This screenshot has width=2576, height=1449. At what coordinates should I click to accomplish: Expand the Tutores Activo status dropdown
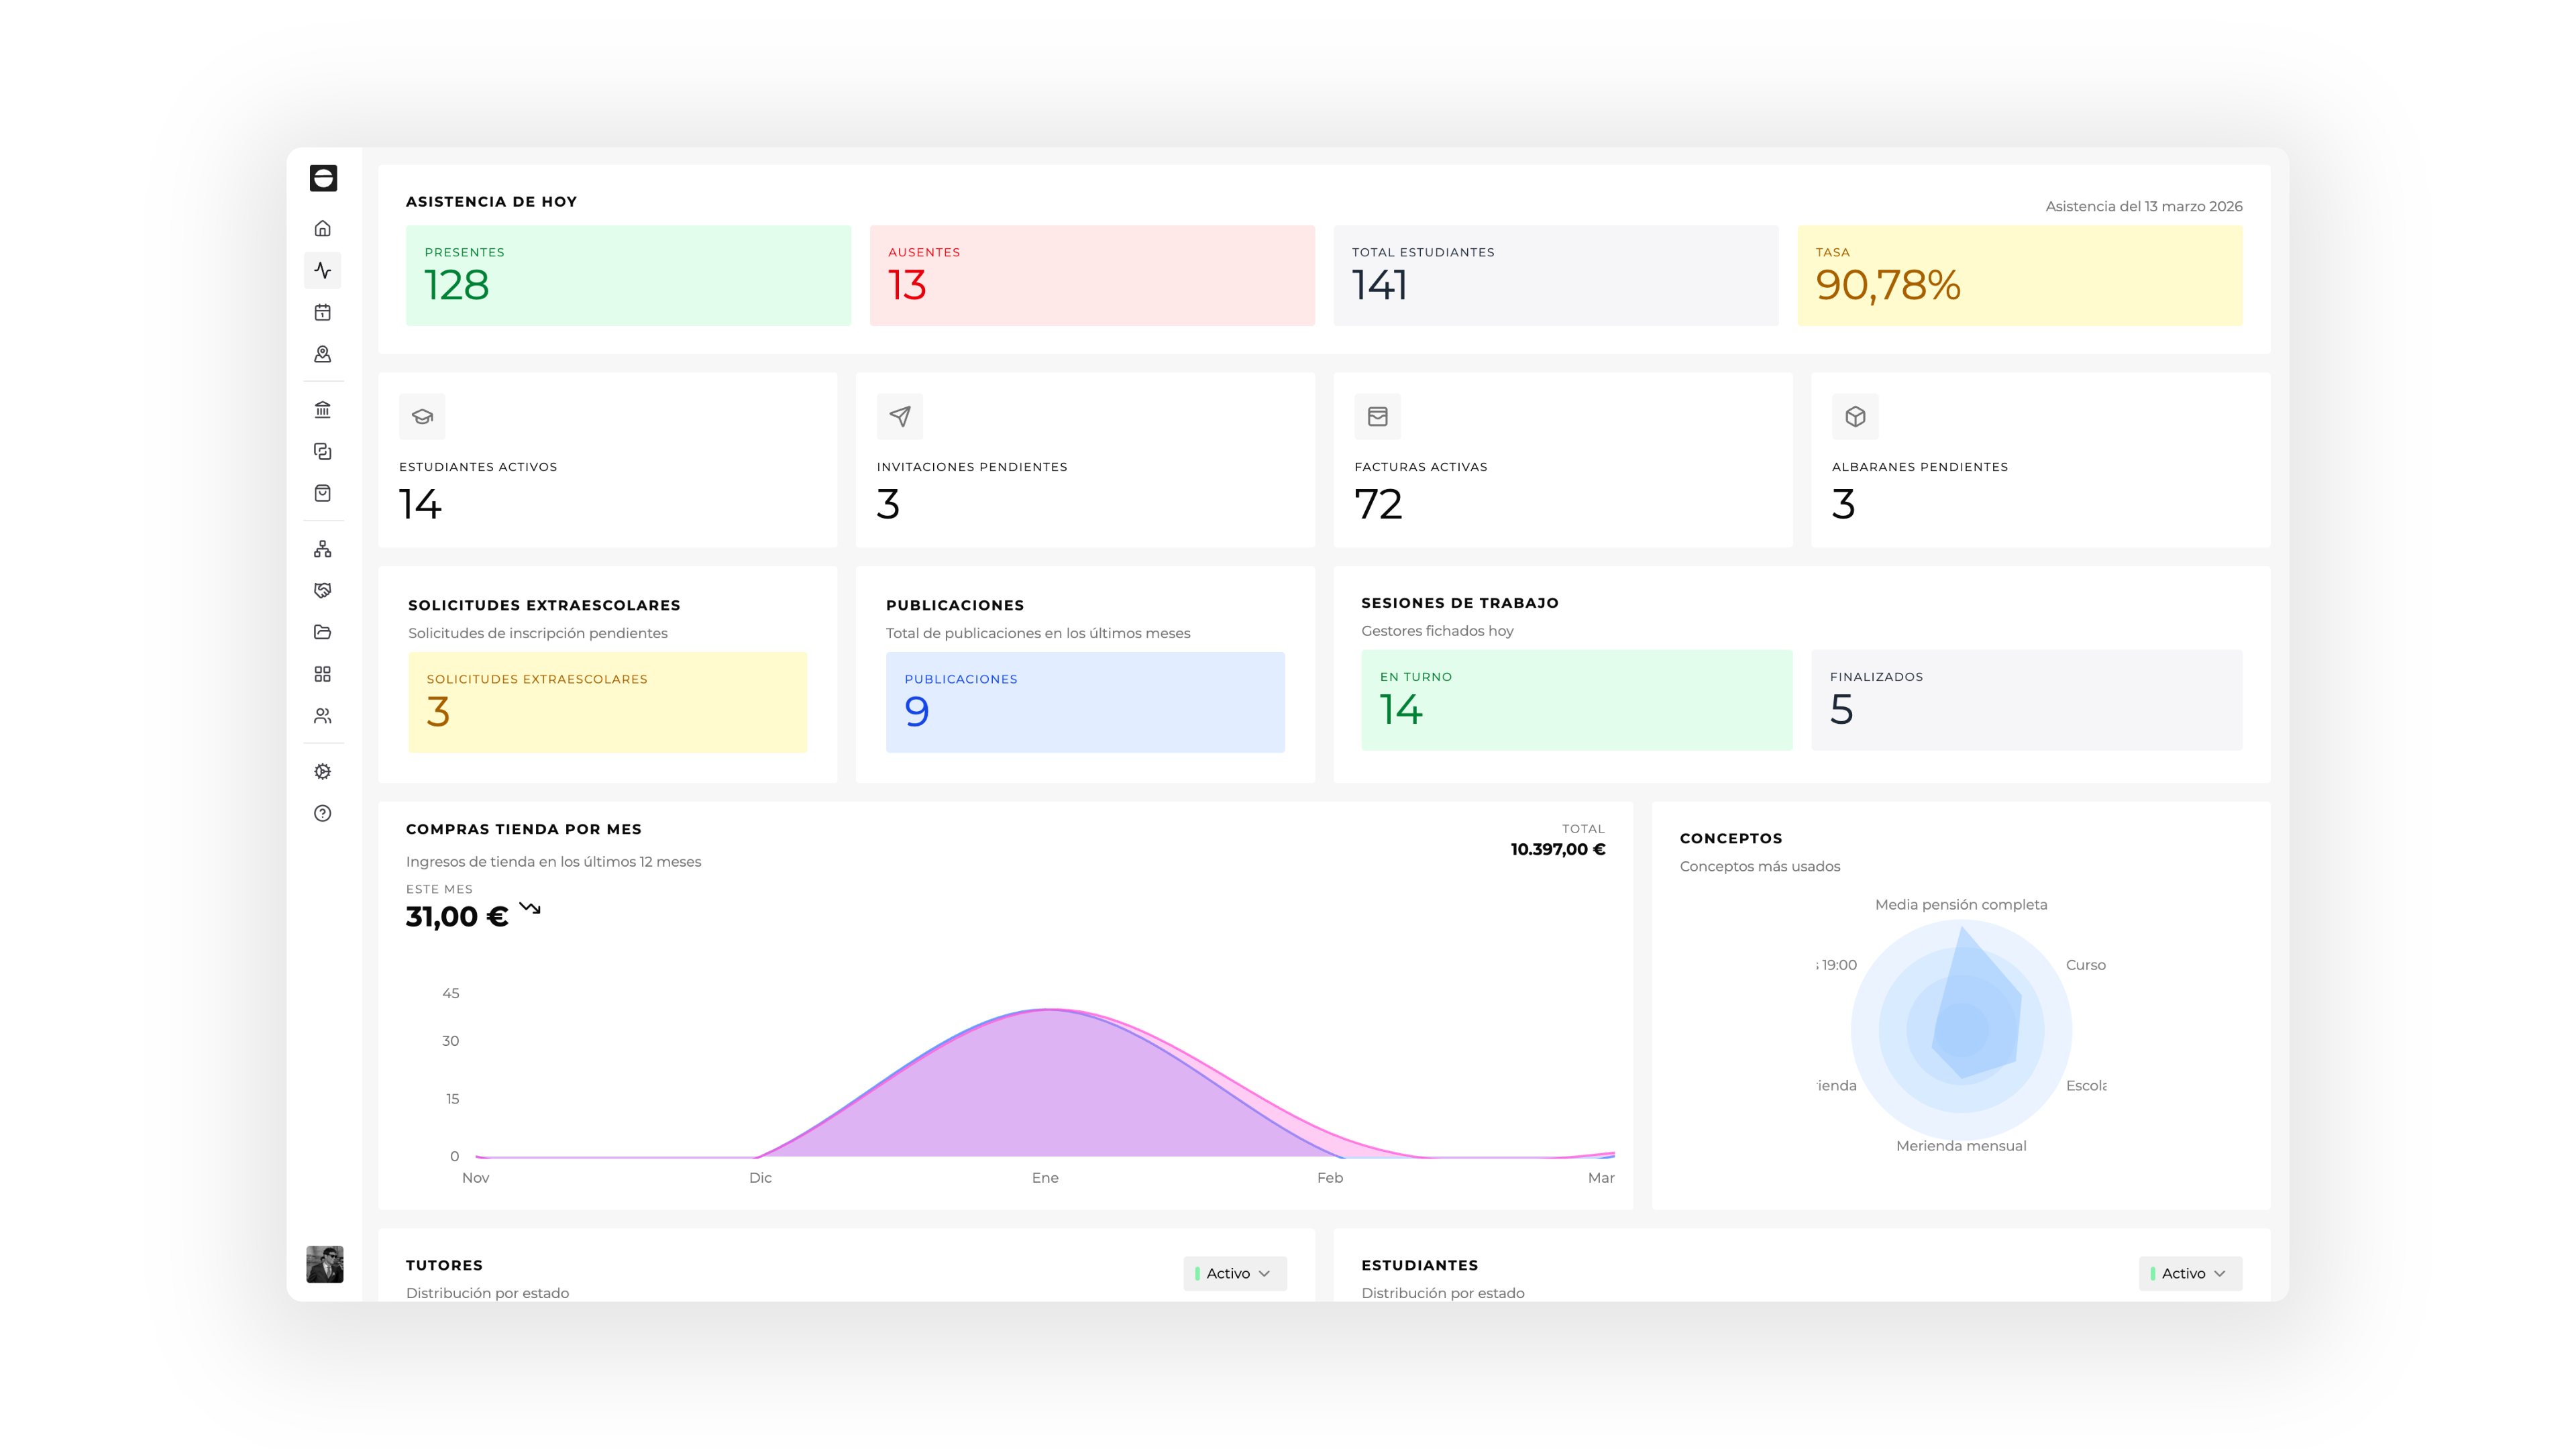[x=1234, y=1273]
